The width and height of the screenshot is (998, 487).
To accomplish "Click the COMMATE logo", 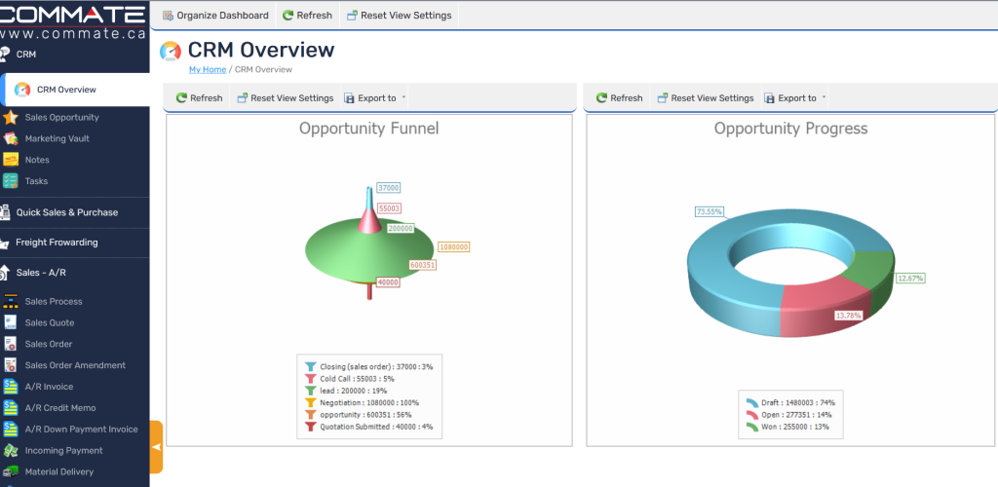I will click(73, 14).
